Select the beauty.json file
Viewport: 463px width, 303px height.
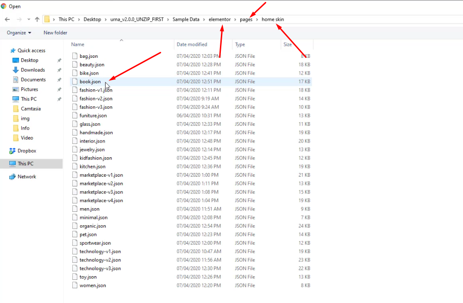(92, 65)
